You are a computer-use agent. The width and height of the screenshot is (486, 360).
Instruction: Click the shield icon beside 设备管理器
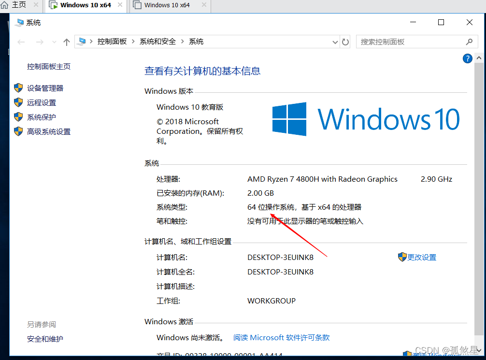click(x=18, y=88)
